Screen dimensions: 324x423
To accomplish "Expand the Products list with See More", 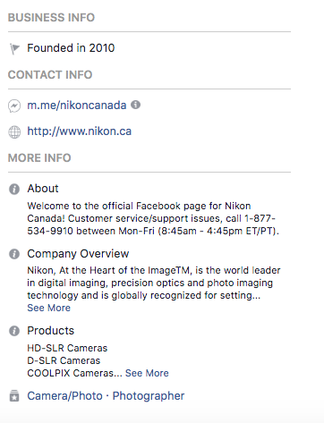I will coord(147,373).
